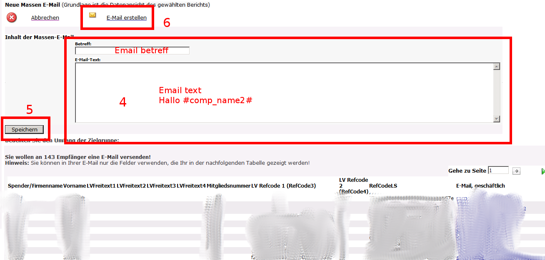The height and width of the screenshot is (260, 545).
Task: Open the Abbrechen link
Action: [45, 18]
